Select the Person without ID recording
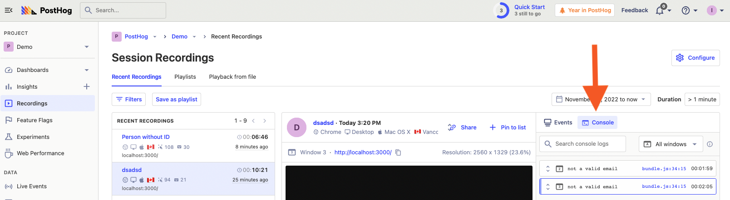730x200 pixels. (146, 137)
